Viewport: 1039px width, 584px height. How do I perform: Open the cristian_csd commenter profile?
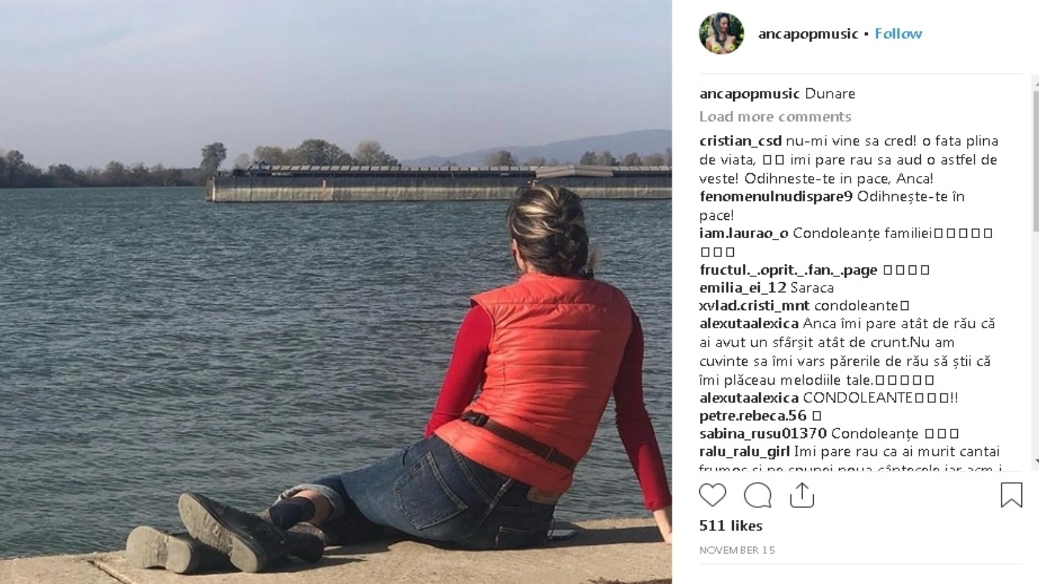pyautogui.click(x=740, y=141)
